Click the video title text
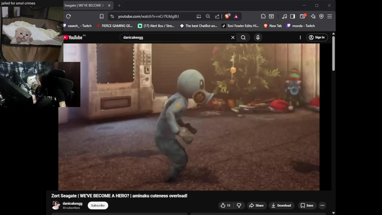Viewport: 382px width, 215px height. tap(119, 196)
